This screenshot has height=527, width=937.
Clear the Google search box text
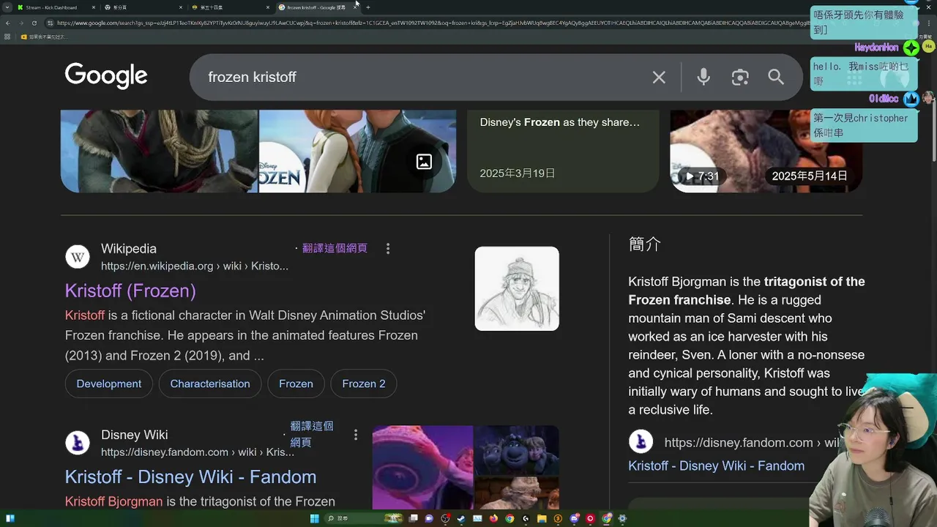pyautogui.click(x=659, y=77)
